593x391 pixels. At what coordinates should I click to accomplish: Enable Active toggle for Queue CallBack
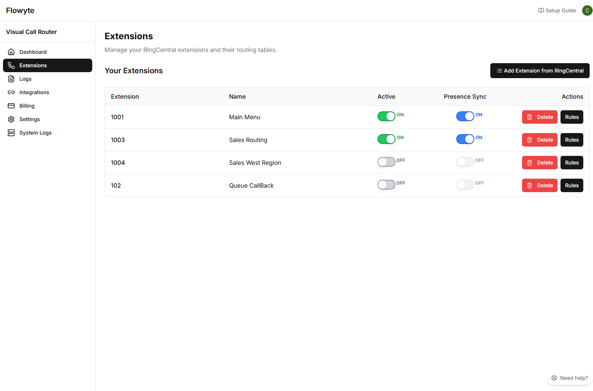(x=386, y=185)
